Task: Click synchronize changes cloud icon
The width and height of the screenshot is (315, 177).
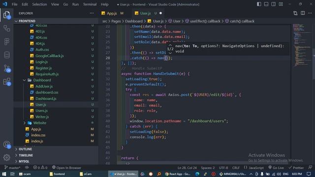Action: [27, 168]
